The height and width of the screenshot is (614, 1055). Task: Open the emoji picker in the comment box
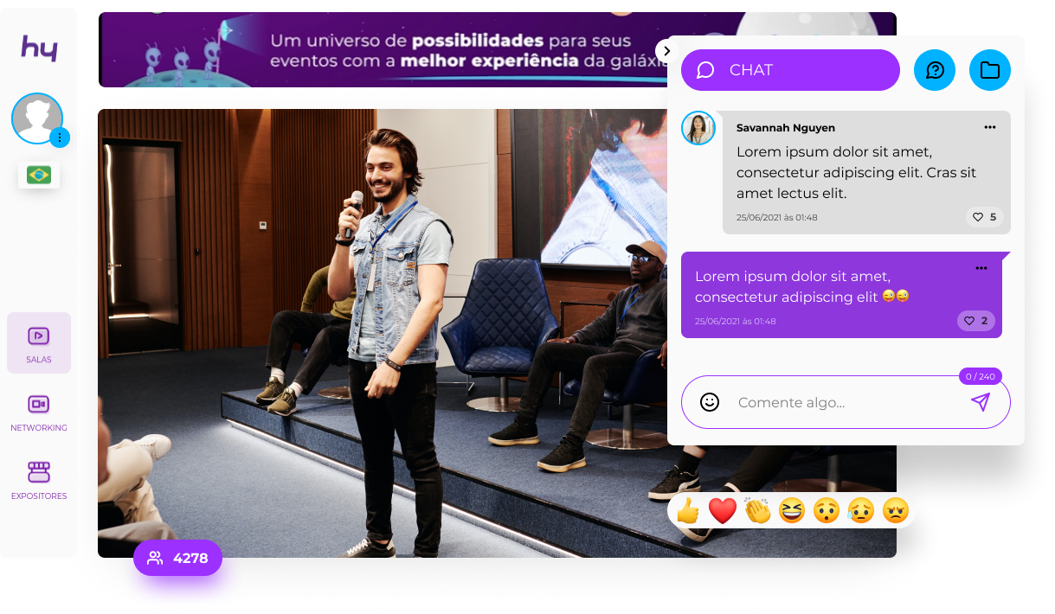coord(710,402)
